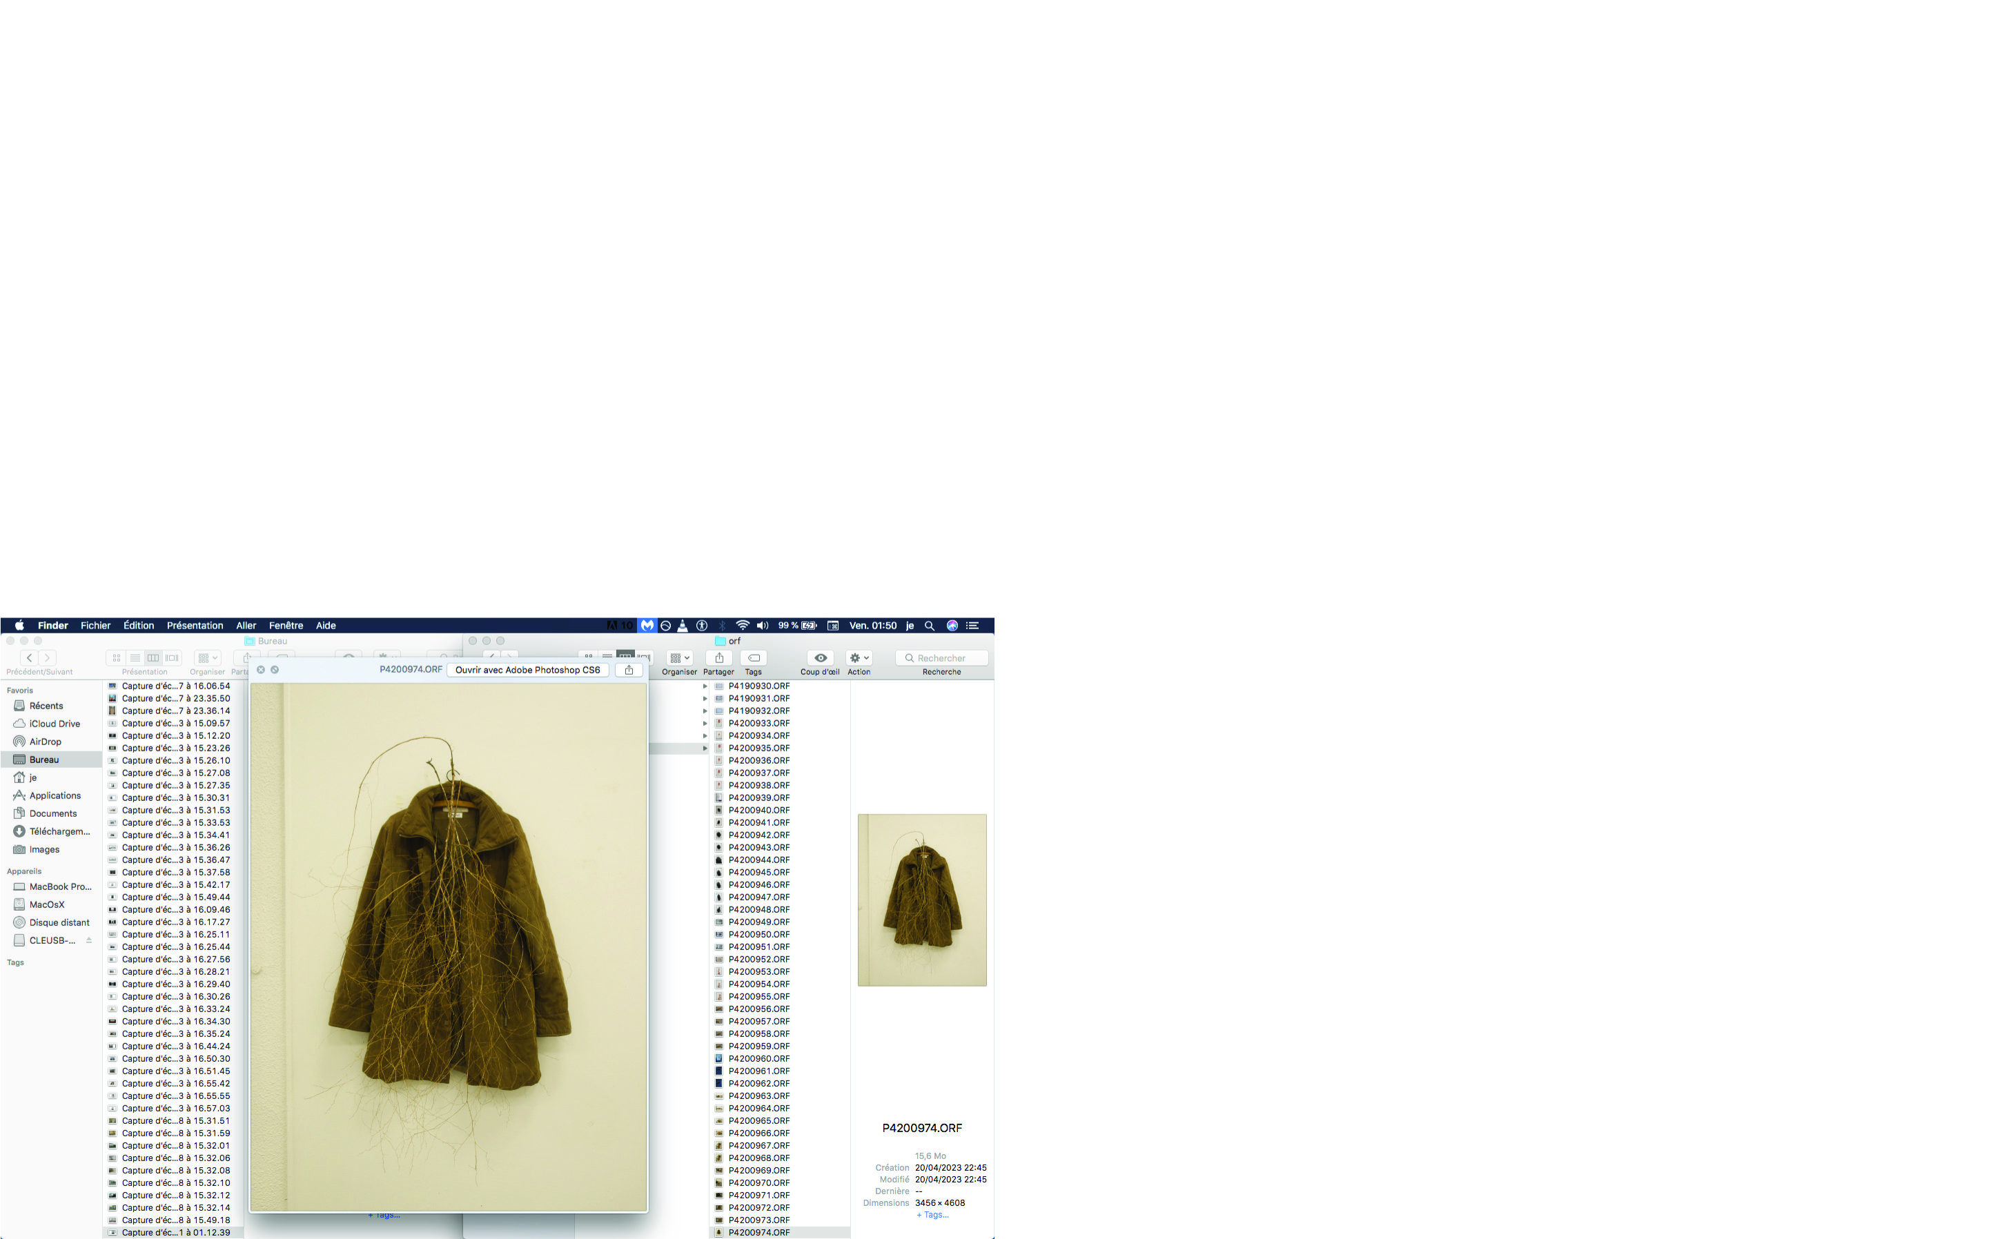Switch Bureau window to icon view
This screenshot has width=1989, height=1239.
pos(117,658)
